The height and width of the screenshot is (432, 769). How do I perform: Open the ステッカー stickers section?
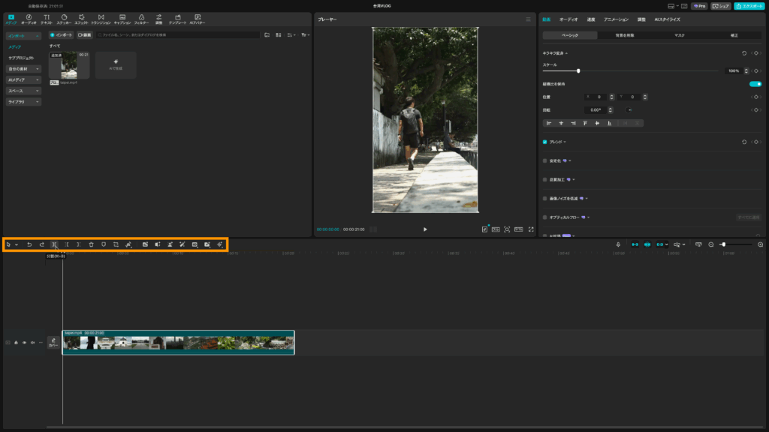[x=64, y=19]
